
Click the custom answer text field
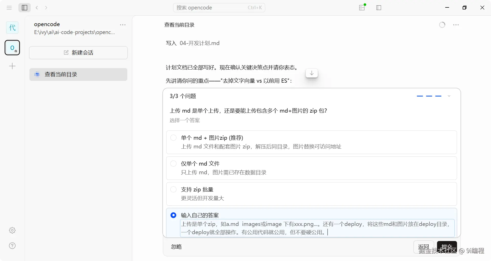click(x=317, y=228)
